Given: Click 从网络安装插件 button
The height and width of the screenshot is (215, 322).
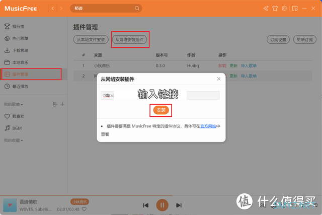Looking at the screenshot, I should pos(129,40).
